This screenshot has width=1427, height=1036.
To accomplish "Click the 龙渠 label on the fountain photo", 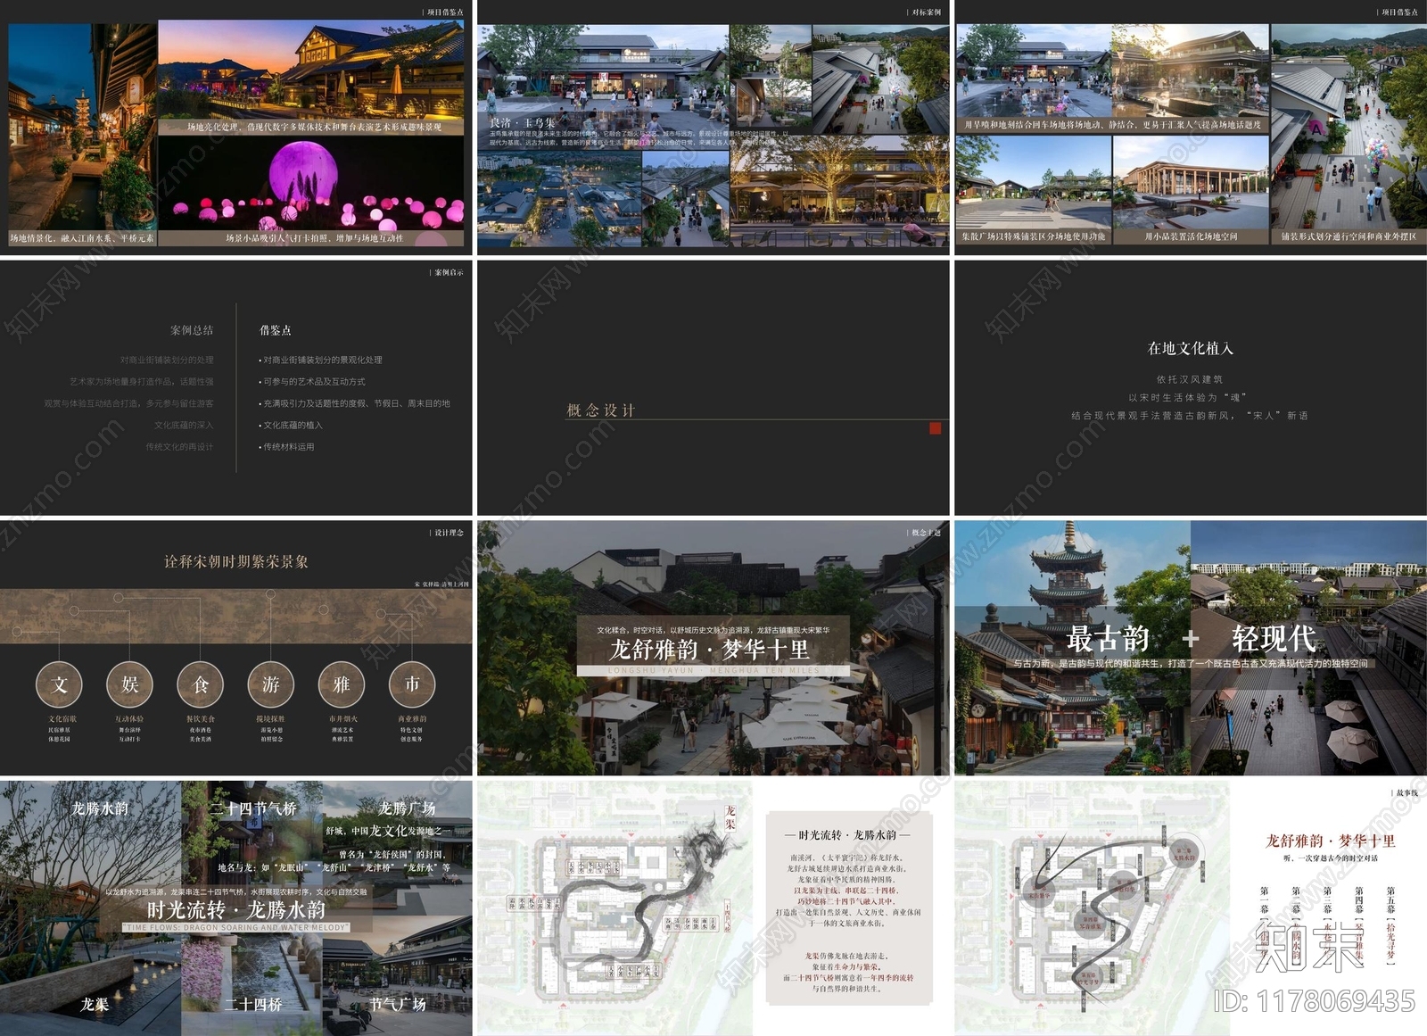I will click(x=95, y=1004).
